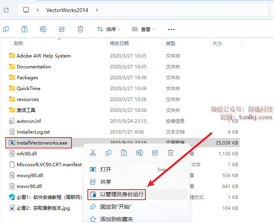Select the Microsoft.VC90.CRT.manifest file
Image resolution: width=274 pixels, height=223 pixels.
pos(49,164)
